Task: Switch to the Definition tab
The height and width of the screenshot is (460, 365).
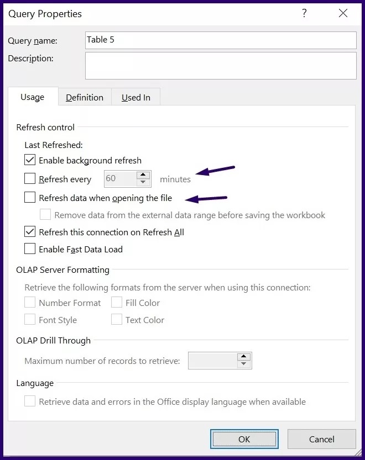Action: (x=85, y=97)
